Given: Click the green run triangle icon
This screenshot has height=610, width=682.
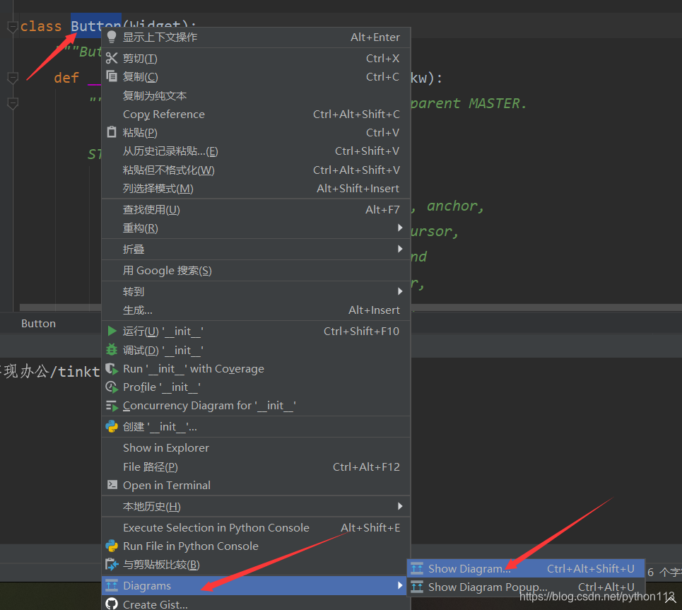Looking at the screenshot, I should point(112,331).
